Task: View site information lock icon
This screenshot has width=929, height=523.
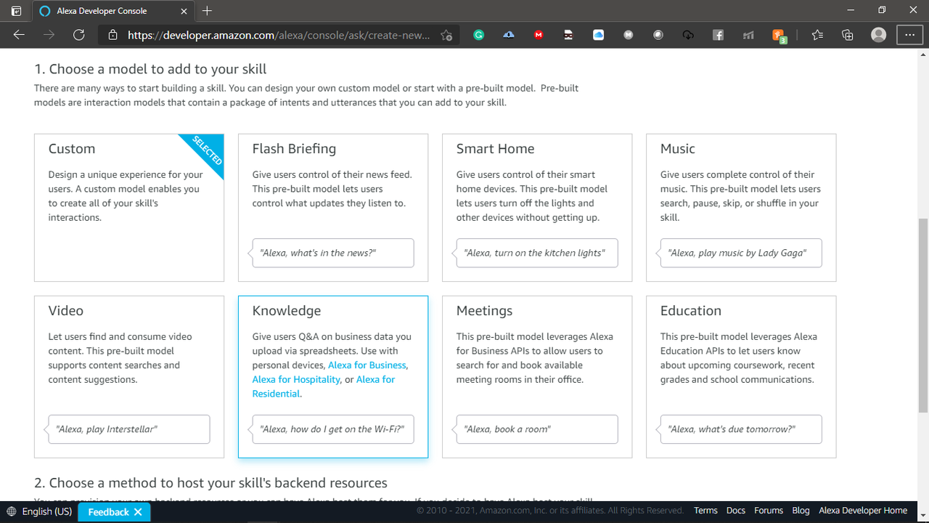Action: click(x=112, y=35)
